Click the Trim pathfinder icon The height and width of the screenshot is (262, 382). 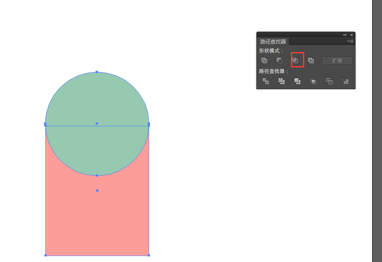(281, 81)
